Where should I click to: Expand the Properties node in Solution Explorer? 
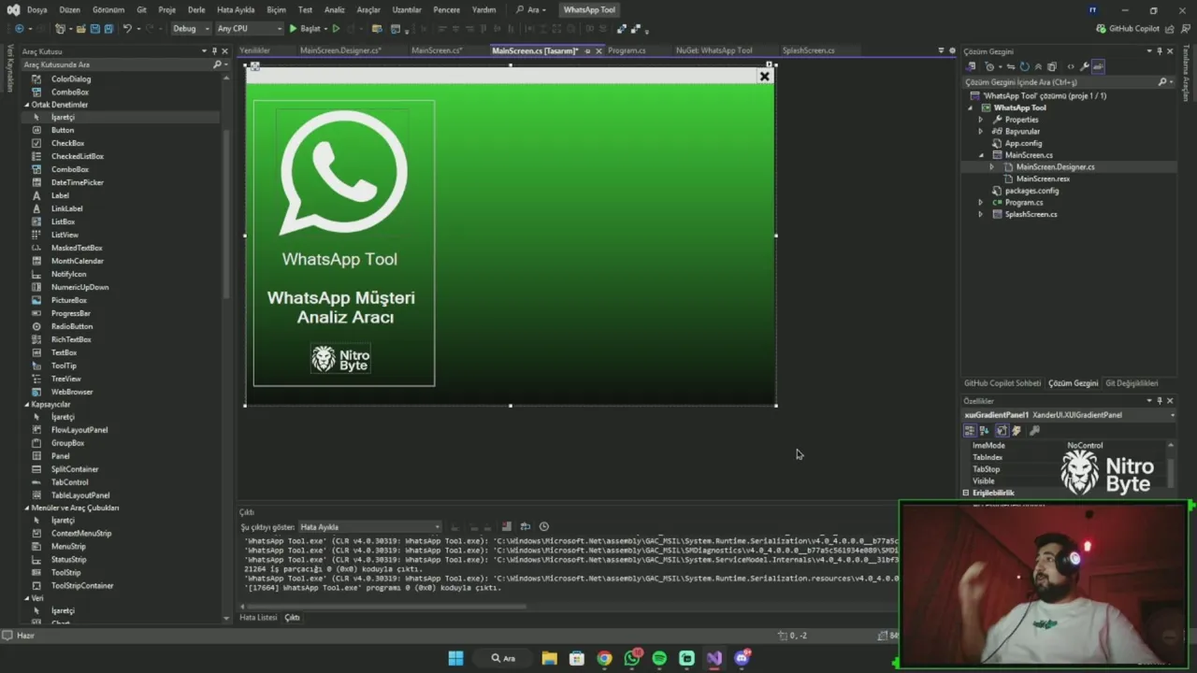pos(980,120)
